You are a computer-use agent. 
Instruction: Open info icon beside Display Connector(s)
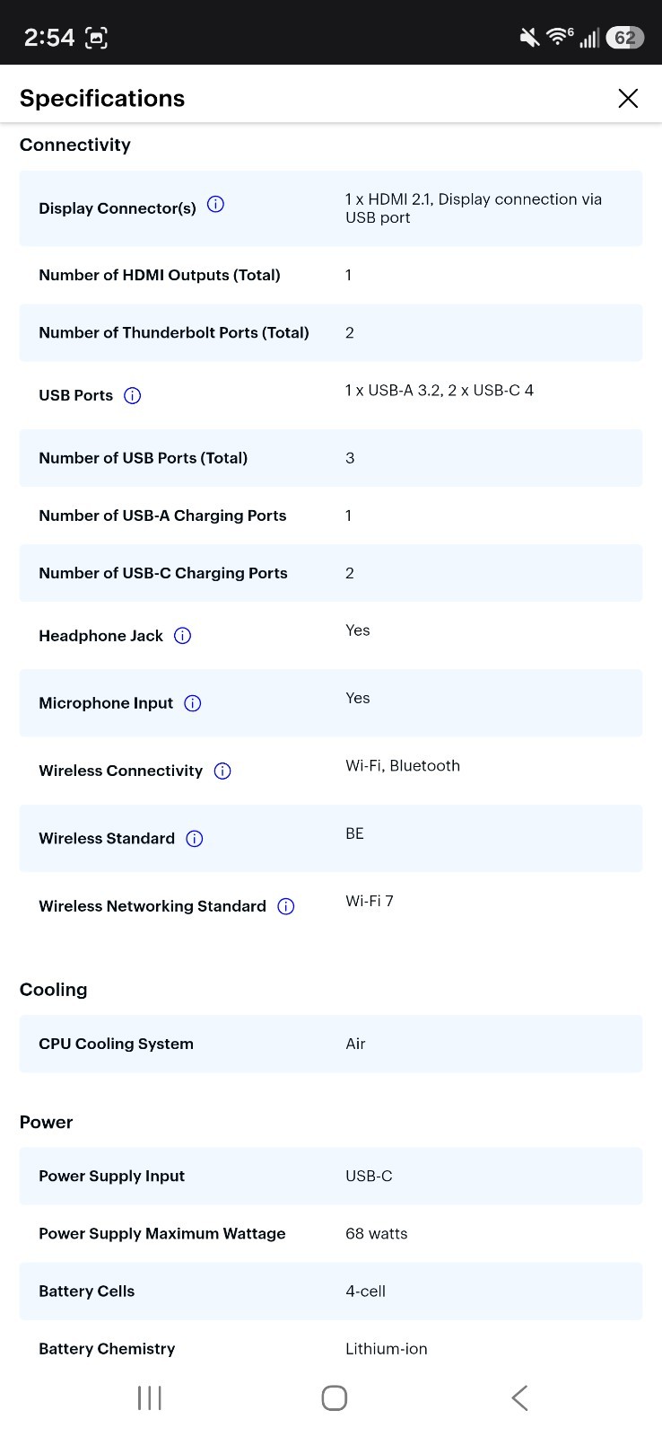click(215, 205)
